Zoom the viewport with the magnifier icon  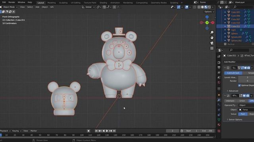click(212, 32)
